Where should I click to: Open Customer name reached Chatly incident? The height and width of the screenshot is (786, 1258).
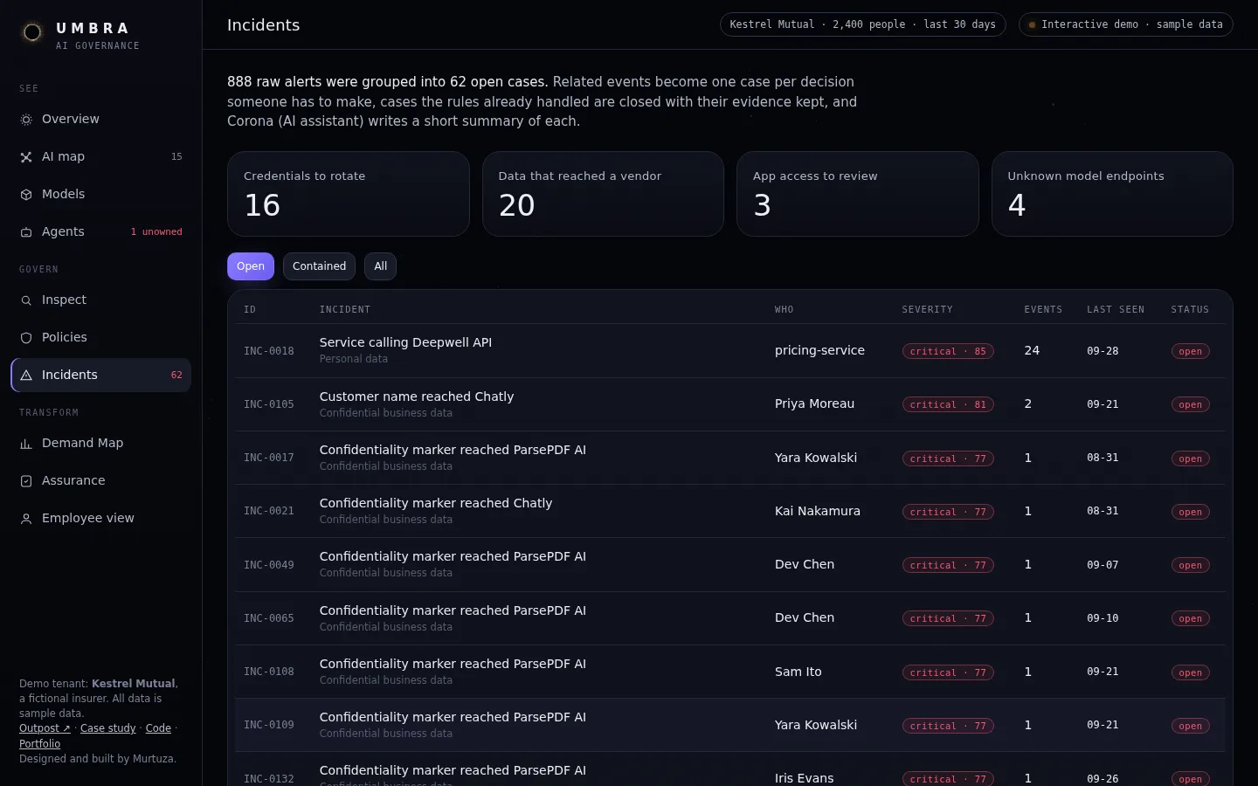pos(729,404)
